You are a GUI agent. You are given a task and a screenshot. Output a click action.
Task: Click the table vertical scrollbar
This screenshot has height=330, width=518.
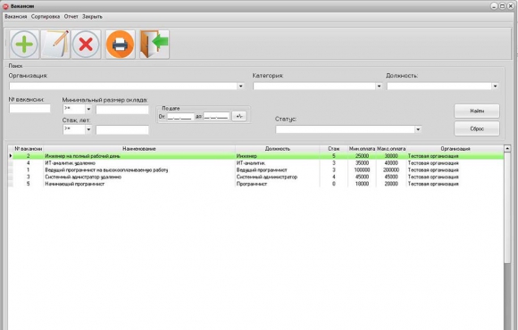[x=507, y=237]
